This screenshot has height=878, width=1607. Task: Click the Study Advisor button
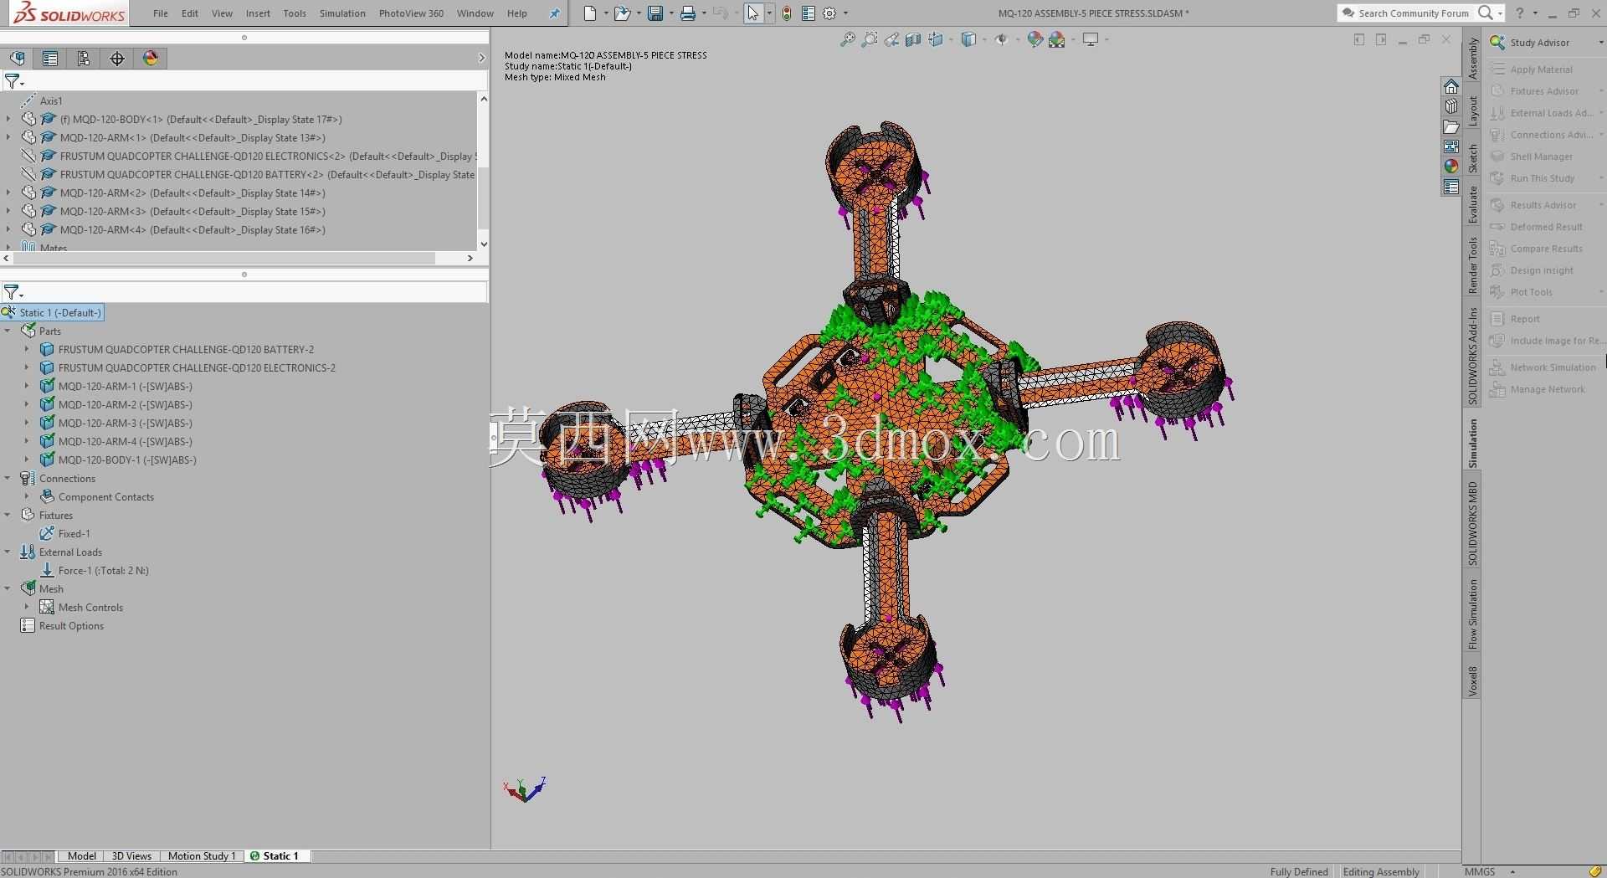(x=1539, y=43)
